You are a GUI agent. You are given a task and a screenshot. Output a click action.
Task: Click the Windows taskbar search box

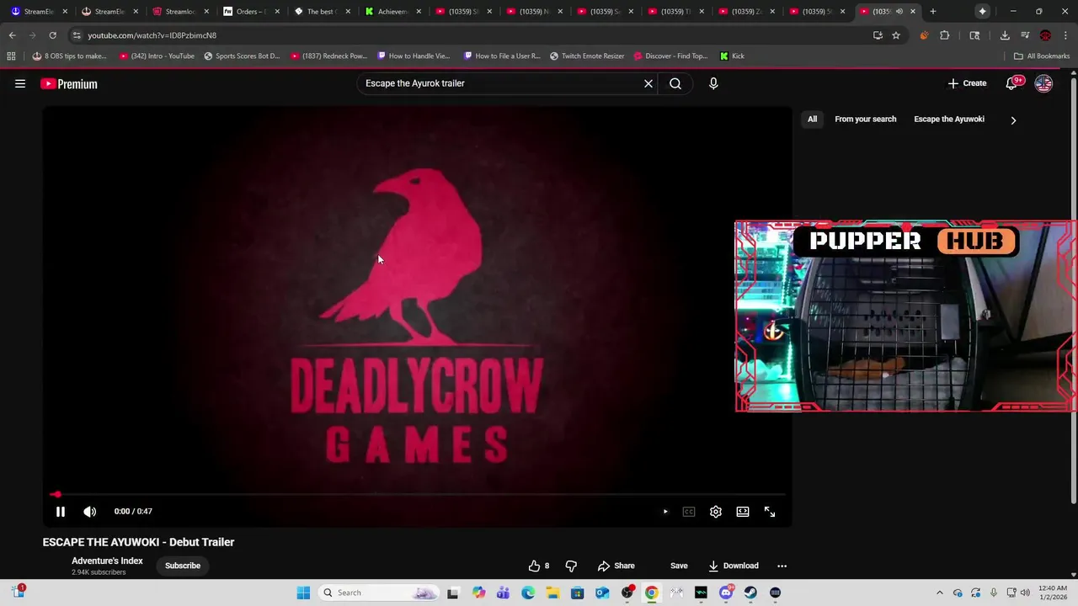379,593
